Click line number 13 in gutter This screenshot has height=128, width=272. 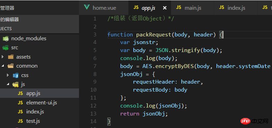click(x=93, y=114)
